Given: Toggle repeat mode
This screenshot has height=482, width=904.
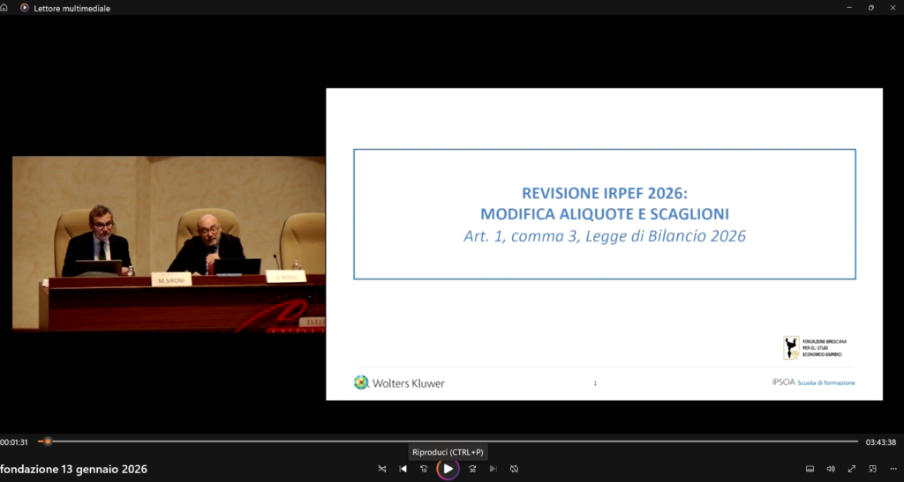Looking at the screenshot, I should coord(515,469).
